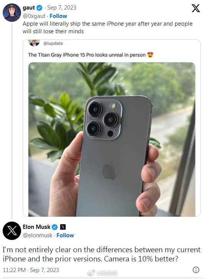Screen dimensions: 206x279
Task: Open the info circle icon beside the timestamp
Action: pos(196,270)
